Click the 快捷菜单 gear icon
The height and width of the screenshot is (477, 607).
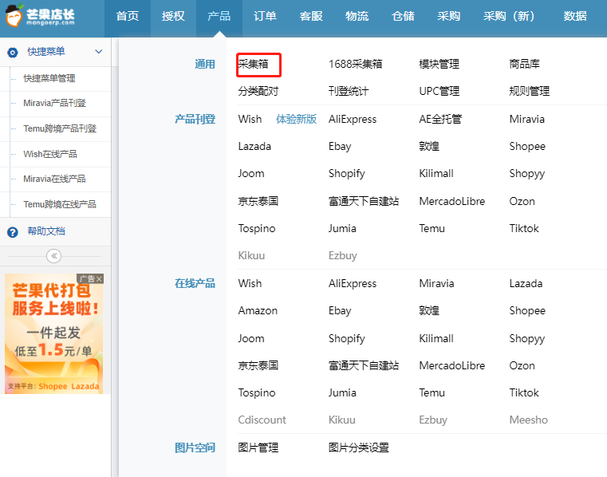pos(13,53)
